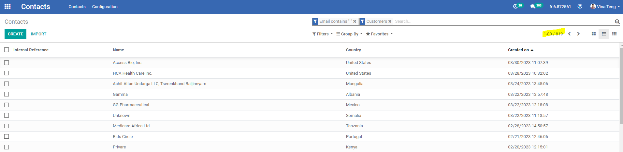Tick checkbox for Achit Altan Undarga LLC
623x152 pixels.
pyautogui.click(x=7, y=84)
